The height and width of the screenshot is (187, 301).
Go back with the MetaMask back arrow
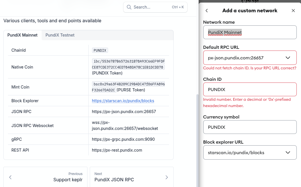[x=207, y=11]
